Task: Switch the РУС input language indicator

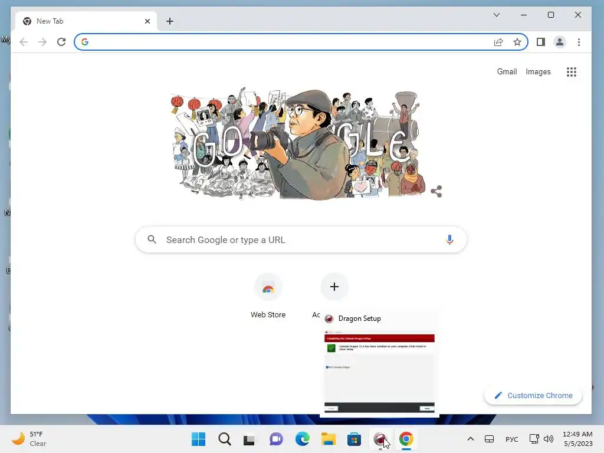Action: click(511, 439)
